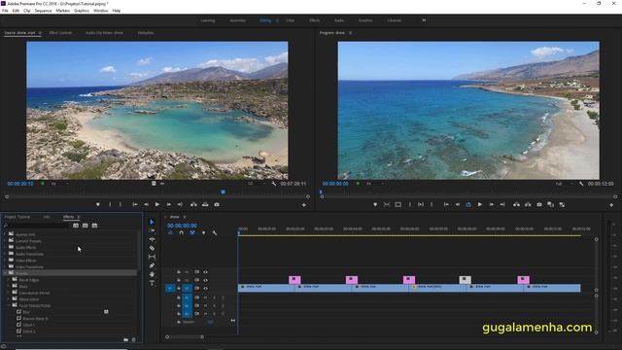Collapse the Presets folder
Viewport: 622px width, 350px height.
[5, 273]
